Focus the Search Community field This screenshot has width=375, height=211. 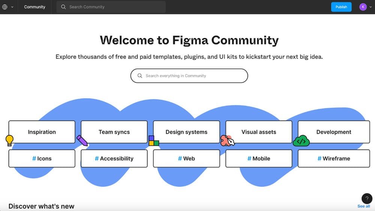(111, 7)
